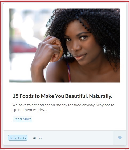Open the featured photo of the woman
The width and height of the screenshot is (130, 150).
click(65, 45)
